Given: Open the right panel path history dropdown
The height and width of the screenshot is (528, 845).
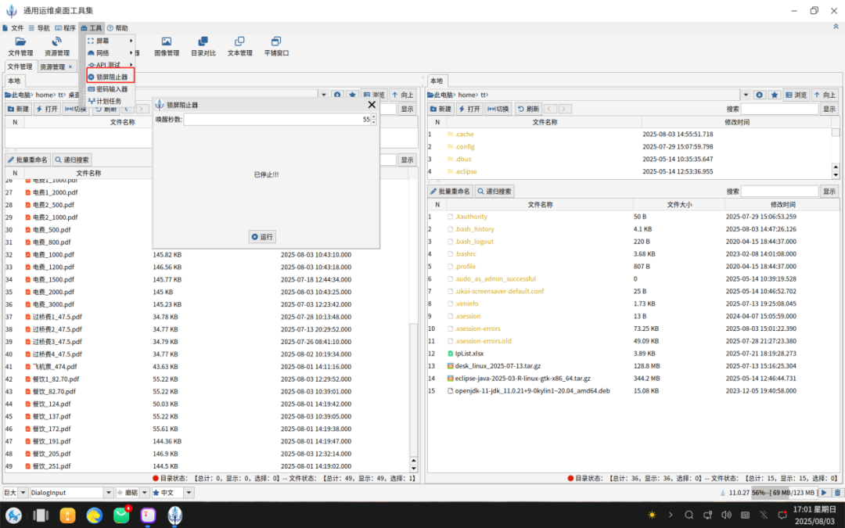Looking at the screenshot, I should click(746, 95).
